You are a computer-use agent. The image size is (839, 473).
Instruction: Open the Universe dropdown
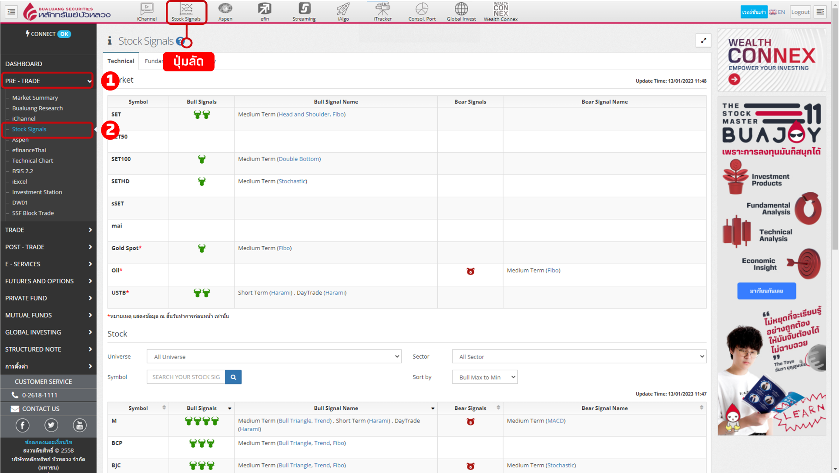(x=274, y=356)
